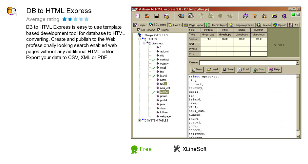Switch to the Project tab

140,25
